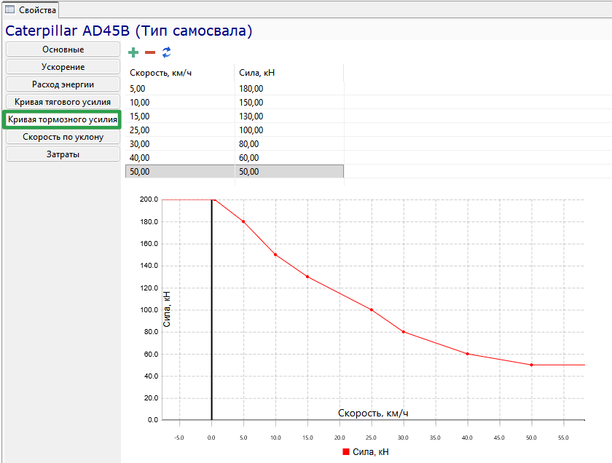612x463 pixels.
Task: Click the red minus remove-row icon
Action: 150,52
